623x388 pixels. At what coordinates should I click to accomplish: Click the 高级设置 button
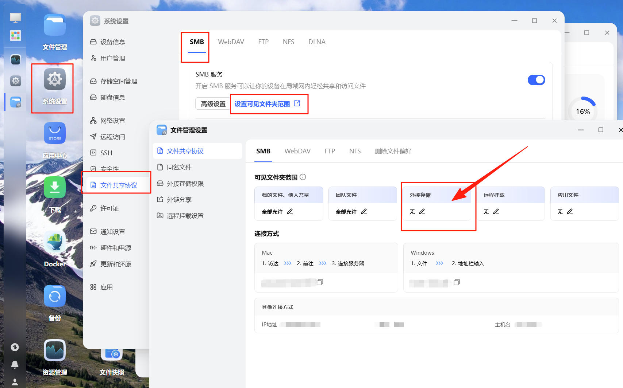coord(213,104)
